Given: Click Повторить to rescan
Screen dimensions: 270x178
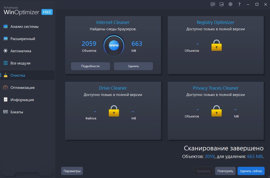Looking at the screenshot, I should [x=225, y=171].
